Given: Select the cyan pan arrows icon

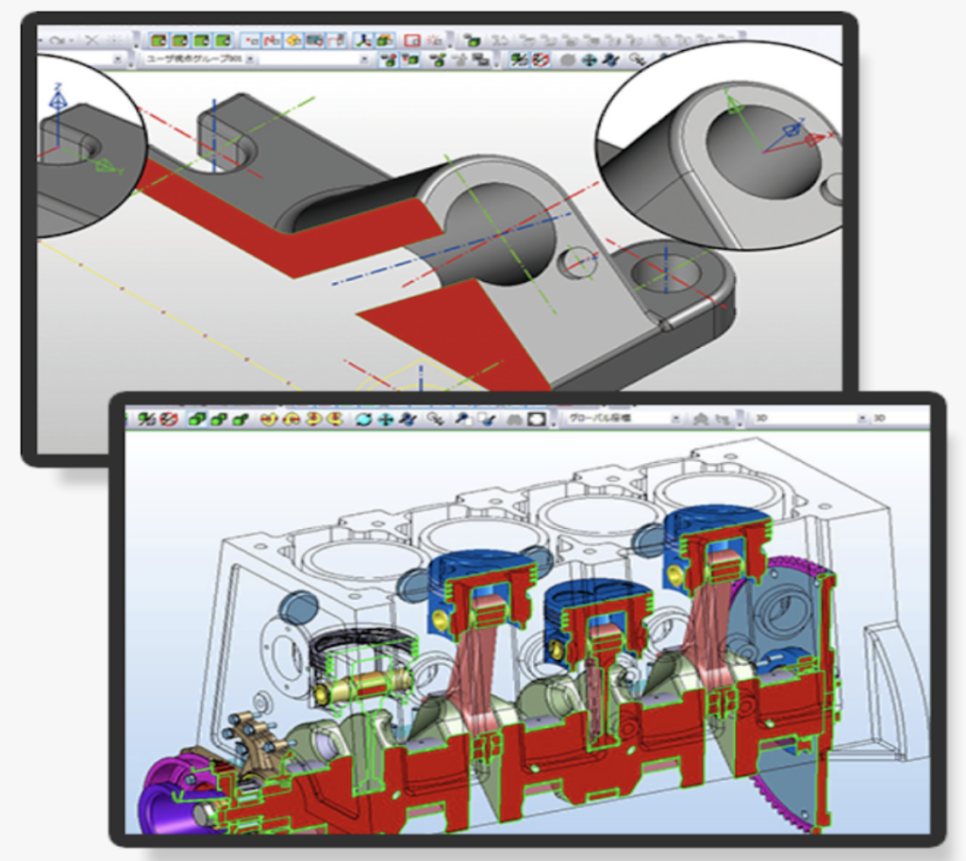Looking at the screenshot, I should 385,419.
